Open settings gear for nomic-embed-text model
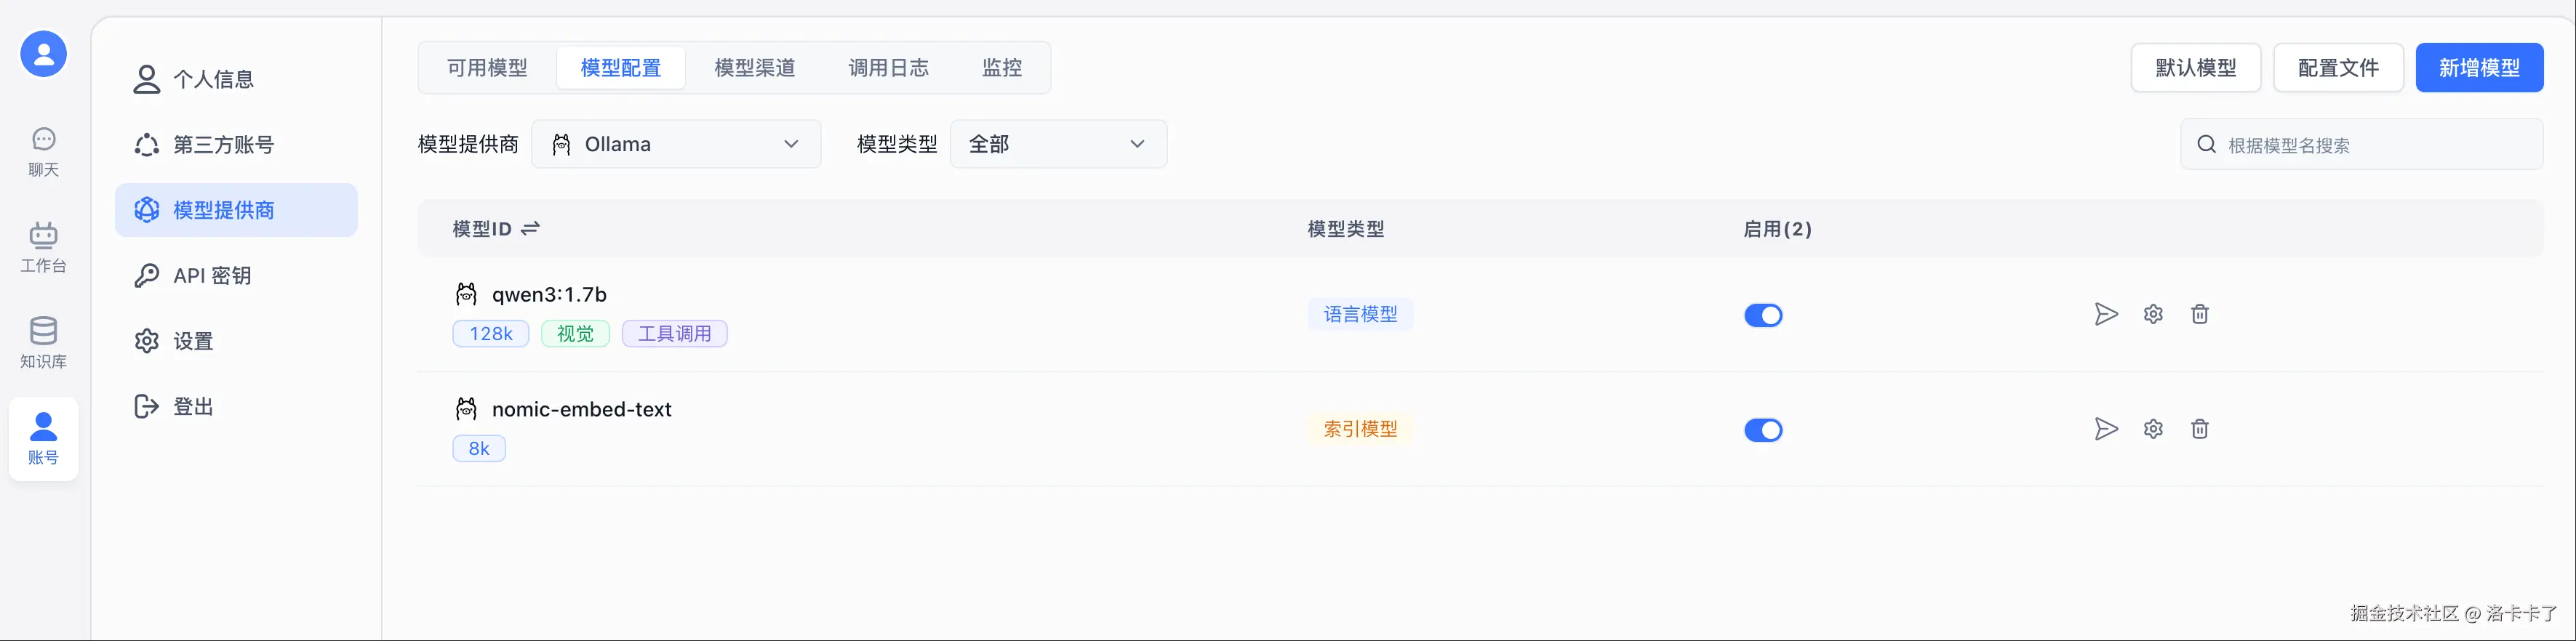The image size is (2576, 641). (x=2153, y=429)
